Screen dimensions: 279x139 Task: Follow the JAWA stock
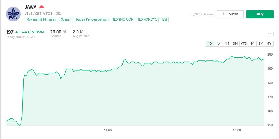(x=230, y=14)
